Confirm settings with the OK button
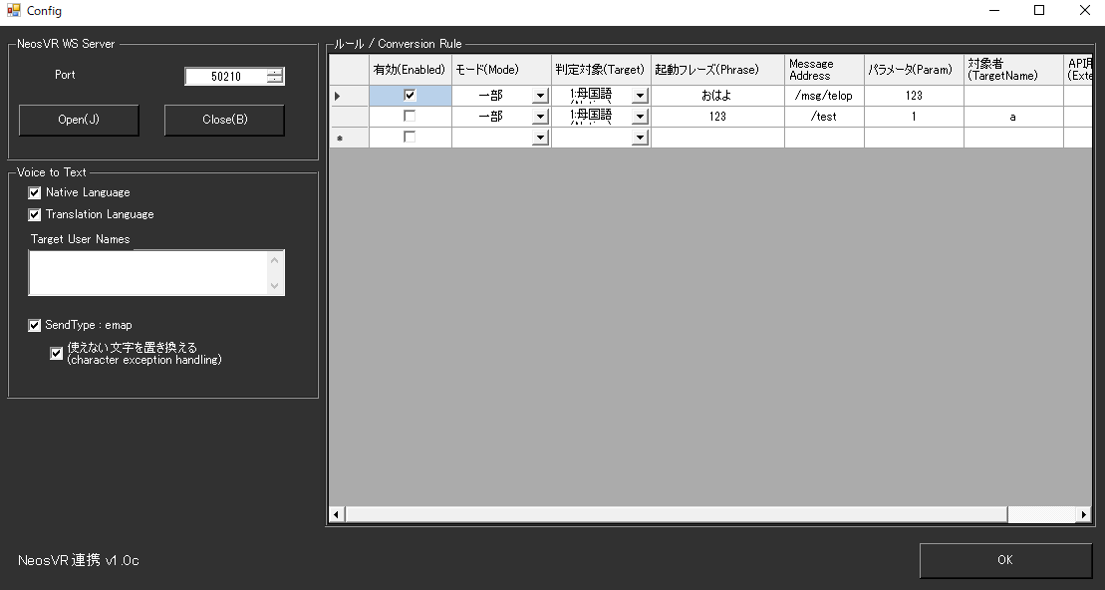Screen dimensions: 1105x590 [1005, 560]
